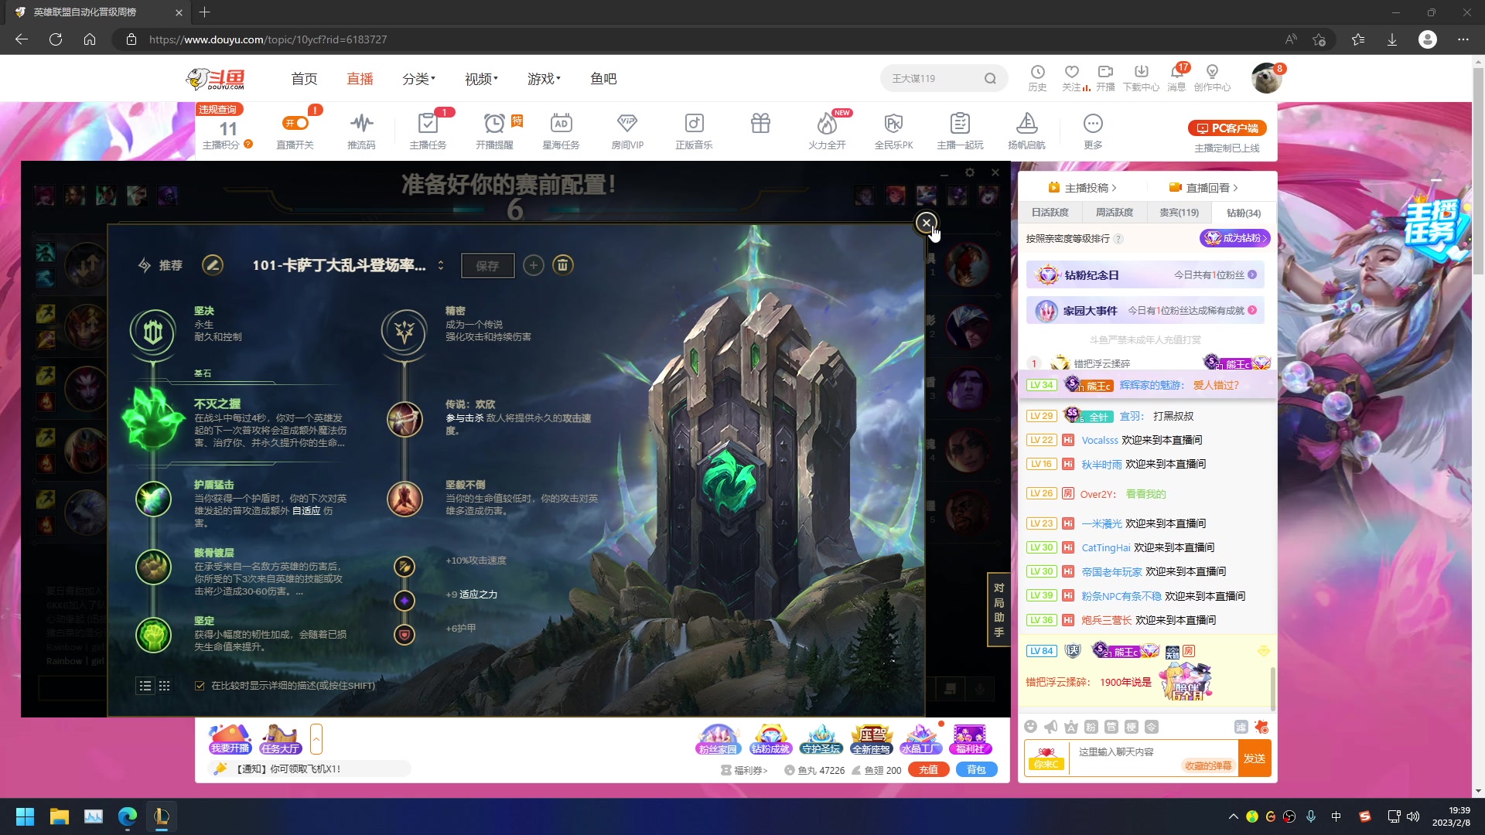Open 正版音乐 from the top toolbar
Screen dimensions: 1485x835
click(694, 124)
